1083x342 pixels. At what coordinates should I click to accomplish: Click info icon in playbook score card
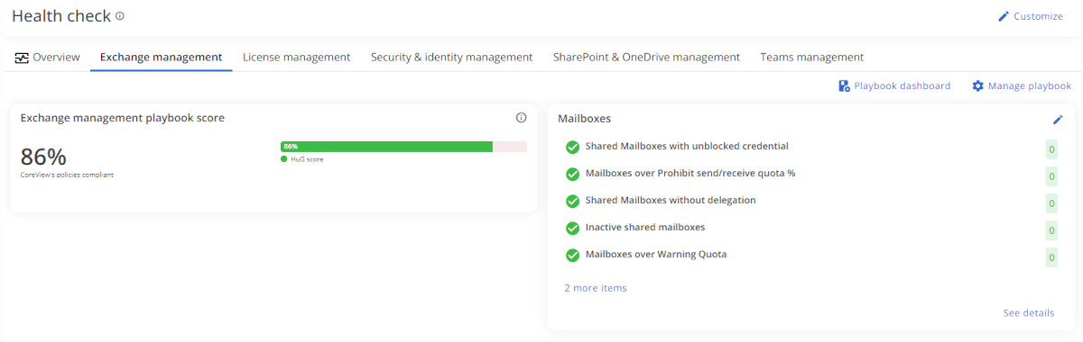pos(521,118)
